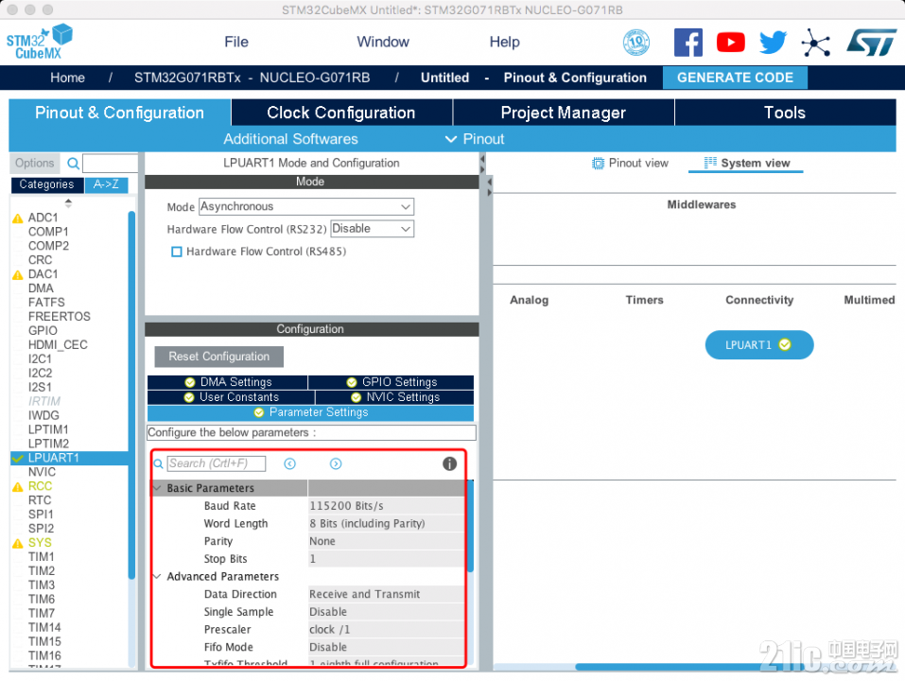This screenshot has width=905, height=681.
Task: Click the ST community network icon
Action: coord(815,43)
